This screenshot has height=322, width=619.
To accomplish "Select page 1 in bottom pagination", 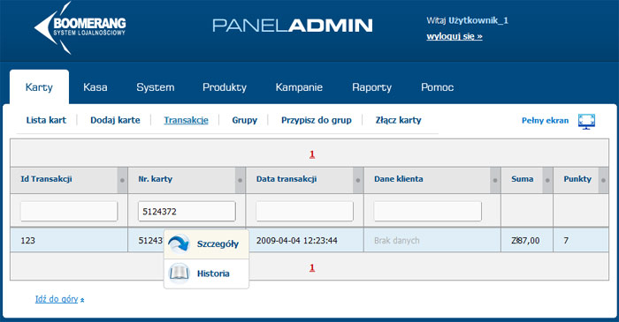I will point(312,267).
